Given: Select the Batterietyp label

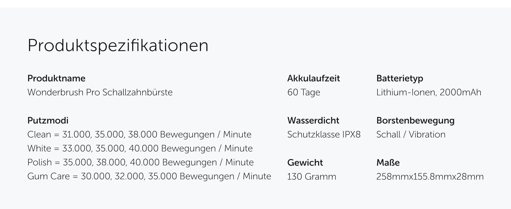Looking at the screenshot, I should pyautogui.click(x=400, y=78).
